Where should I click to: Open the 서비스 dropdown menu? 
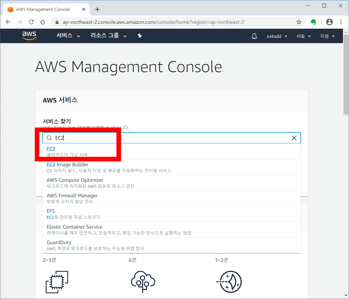[68, 36]
